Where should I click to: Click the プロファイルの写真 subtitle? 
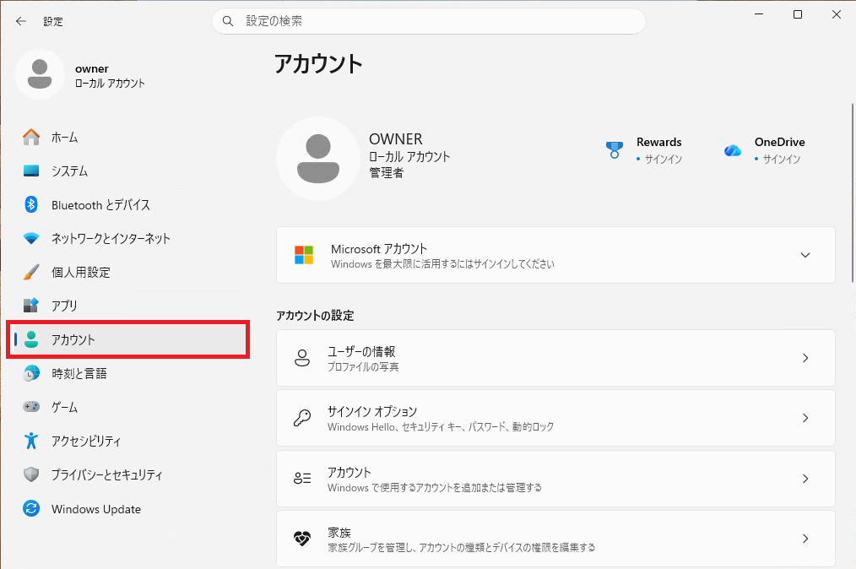[363, 367]
